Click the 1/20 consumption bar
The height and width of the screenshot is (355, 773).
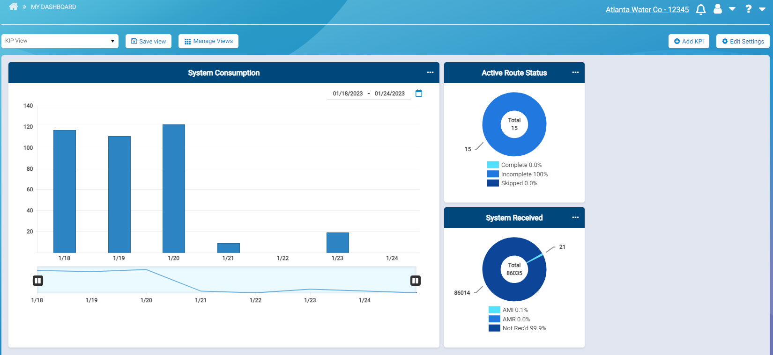tap(174, 188)
